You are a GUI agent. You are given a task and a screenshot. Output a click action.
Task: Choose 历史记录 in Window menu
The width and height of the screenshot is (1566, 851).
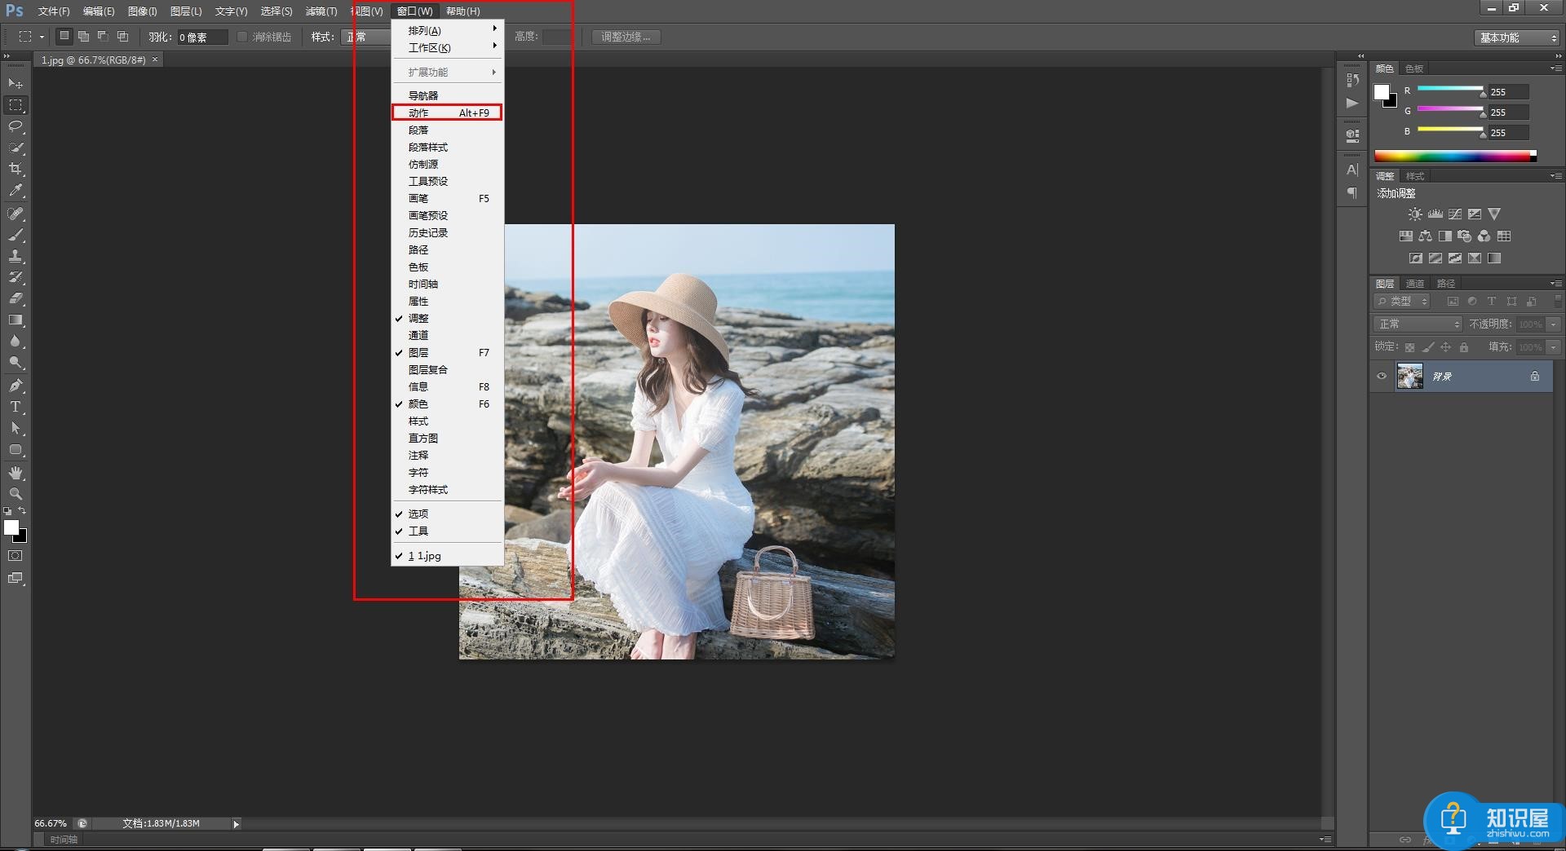(447, 233)
